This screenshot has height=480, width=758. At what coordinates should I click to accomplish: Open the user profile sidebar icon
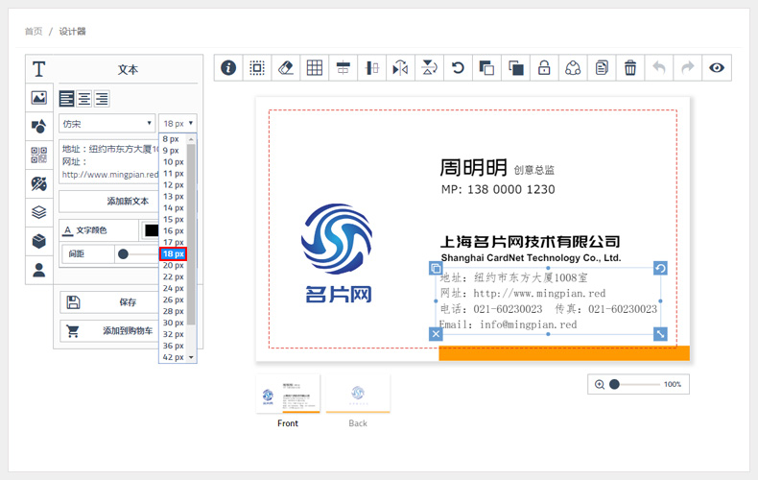39,270
